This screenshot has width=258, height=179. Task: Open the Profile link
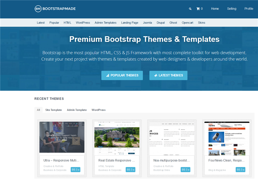tap(249, 9)
